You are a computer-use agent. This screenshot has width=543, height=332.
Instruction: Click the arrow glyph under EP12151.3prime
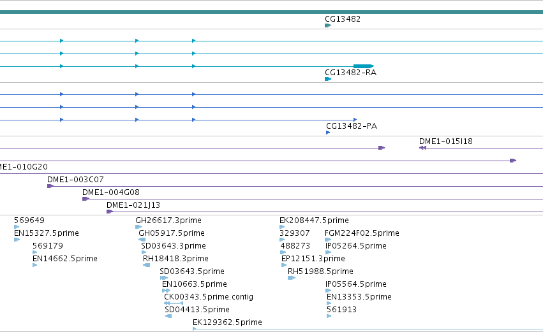pos(284,266)
